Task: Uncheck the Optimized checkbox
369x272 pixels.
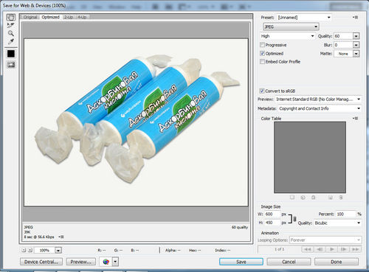Action: [262, 53]
